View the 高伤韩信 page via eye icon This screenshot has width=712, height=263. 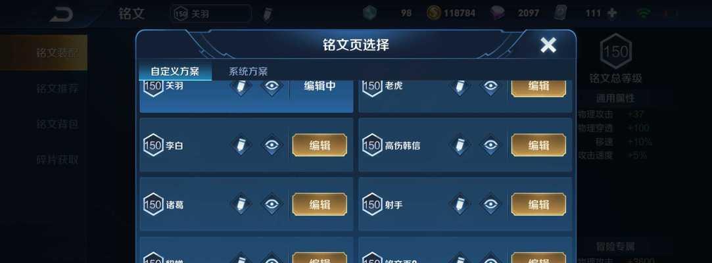[490, 145]
